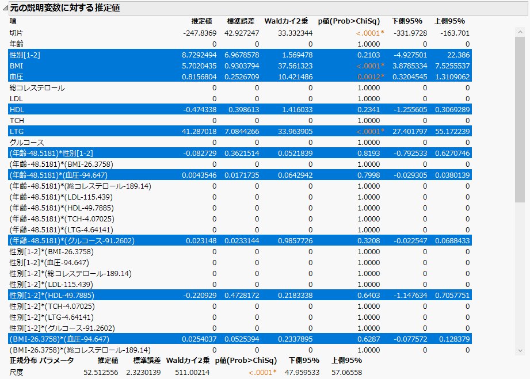Click the scrollbar down arrow
Image resolution: width=530 pixels, height=379 pixels.
coord(520,351)
